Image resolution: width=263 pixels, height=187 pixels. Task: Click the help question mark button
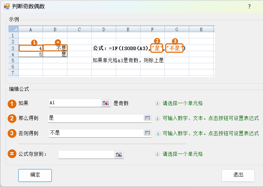[249, 6]
